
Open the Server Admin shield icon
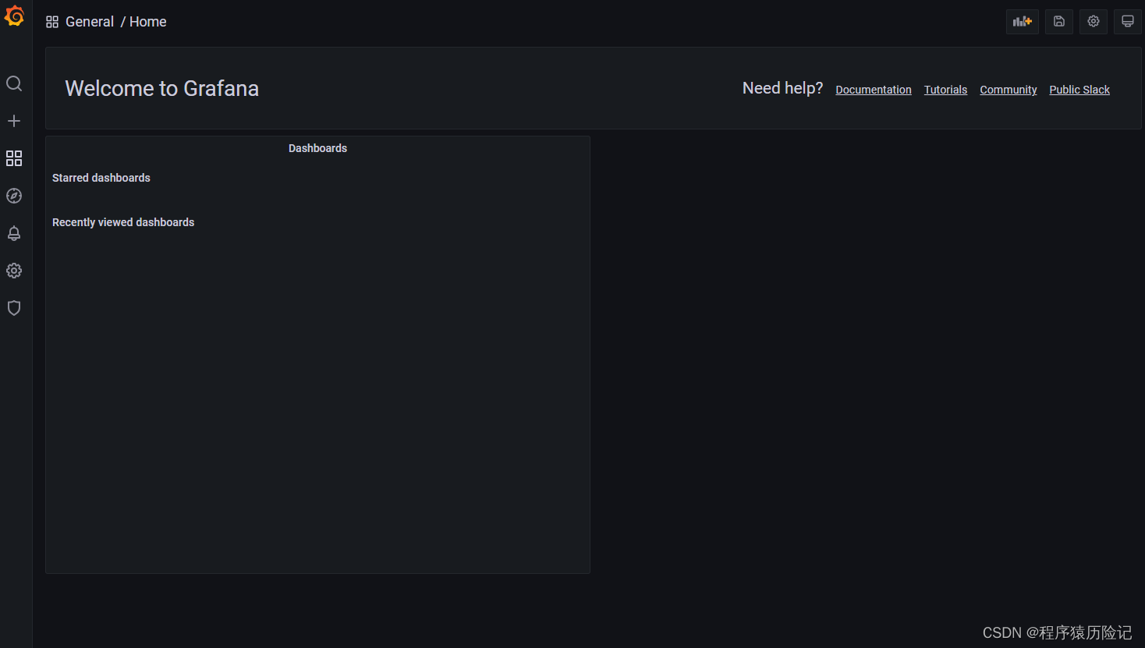click(14, 308)
